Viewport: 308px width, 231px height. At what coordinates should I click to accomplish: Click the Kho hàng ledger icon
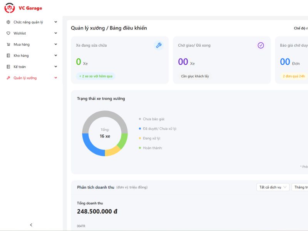click(x=8, y=55)
